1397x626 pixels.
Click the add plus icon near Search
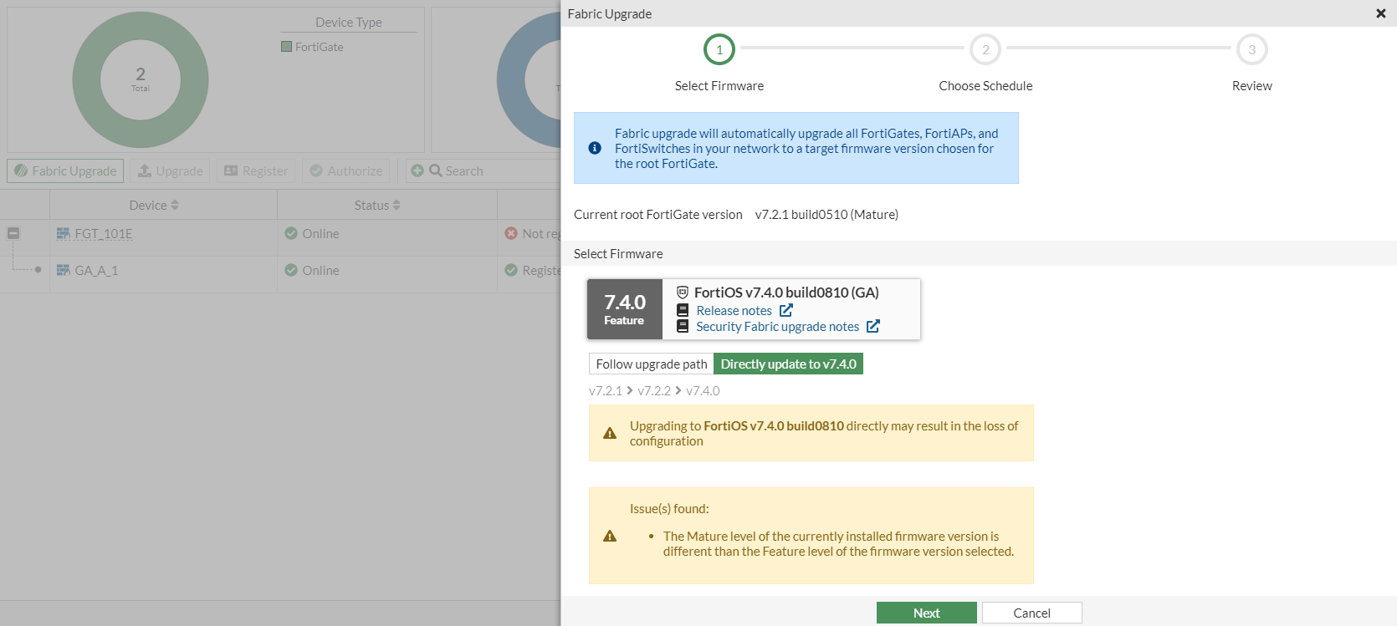point(417,170)
